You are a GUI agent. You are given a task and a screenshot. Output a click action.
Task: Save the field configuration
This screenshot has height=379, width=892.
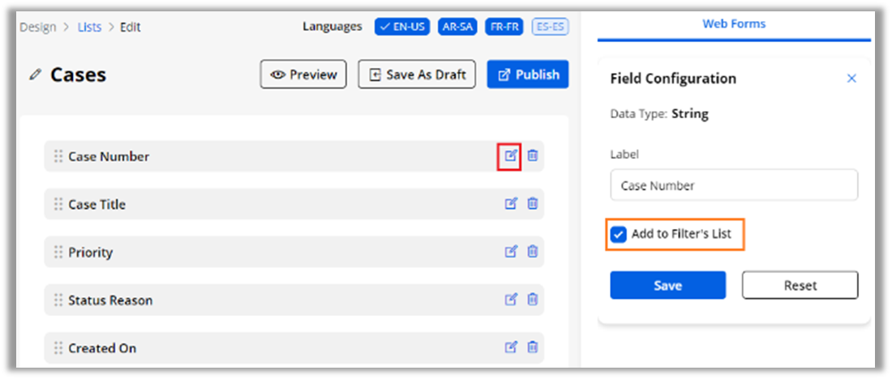[x=667, y=285]
